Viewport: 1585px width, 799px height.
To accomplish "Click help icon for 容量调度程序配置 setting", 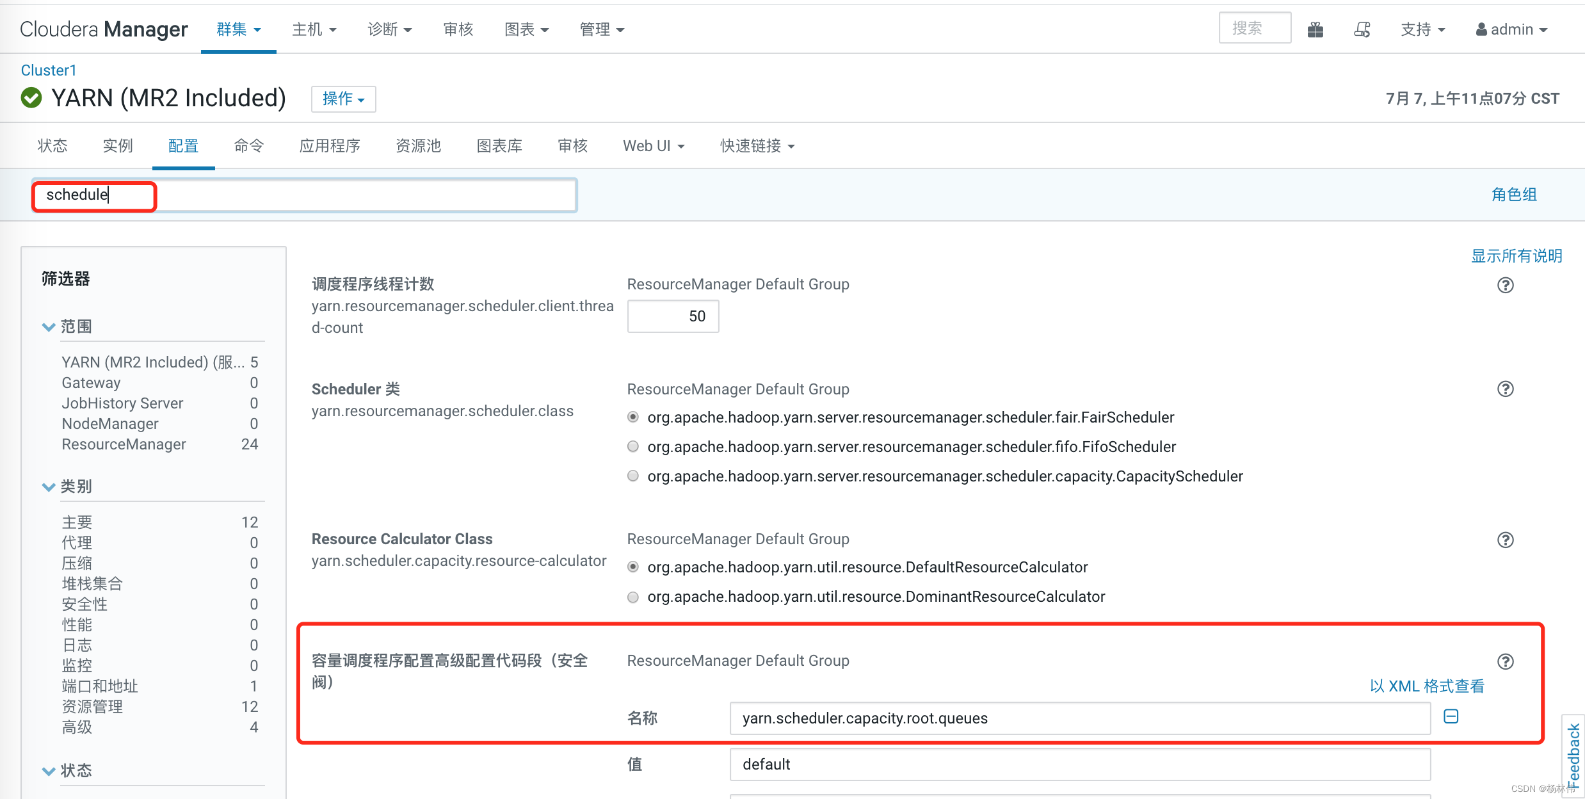I will pyautogui.click(x=1505, y=662).
